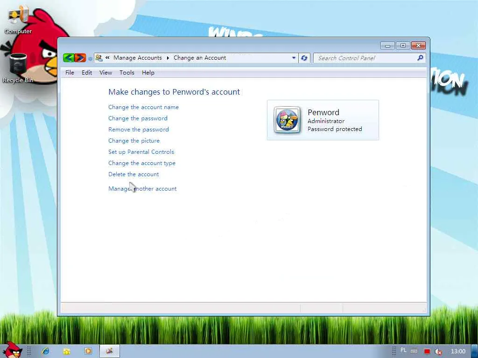This screenshot has height=358, width=478.
Task: Click the PL language indicator
Action: [x=403, y=351]
